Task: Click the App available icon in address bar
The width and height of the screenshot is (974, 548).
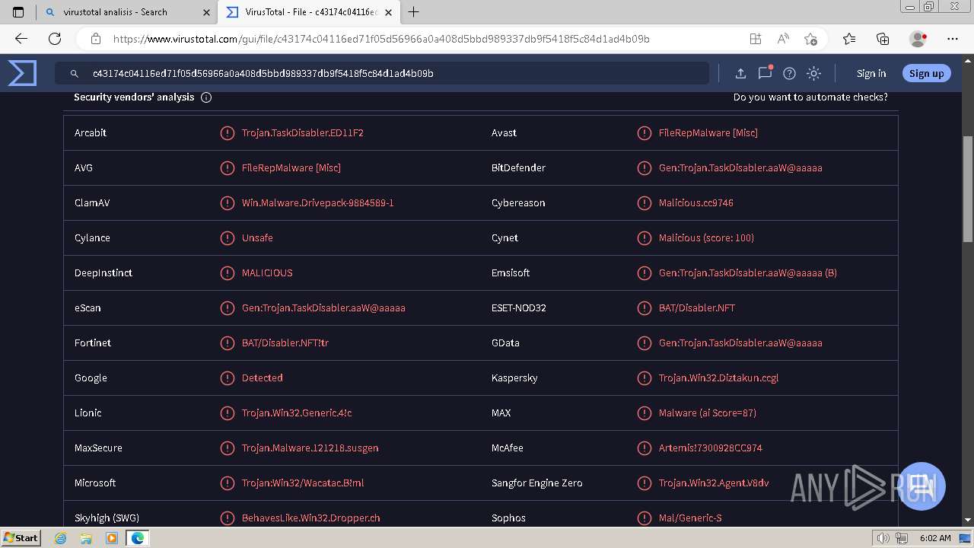Action: (x=755, y=39)
